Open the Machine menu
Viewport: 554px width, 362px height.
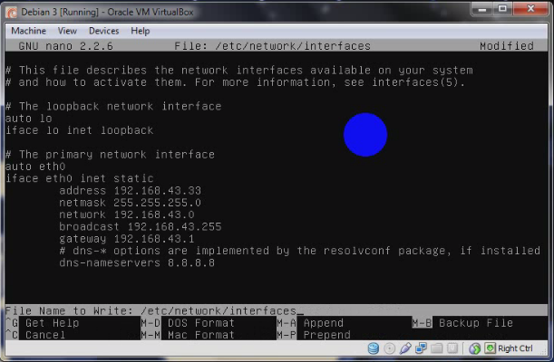point(29,31)
